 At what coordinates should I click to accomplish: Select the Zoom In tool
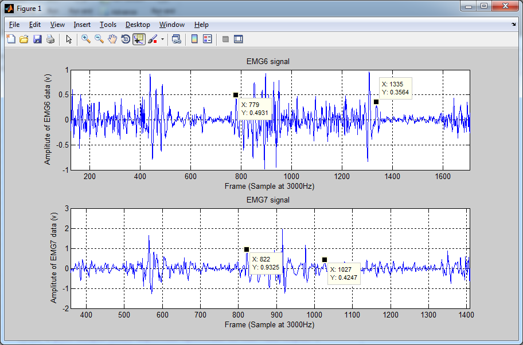pyautogui.click(x=85, y=39)
